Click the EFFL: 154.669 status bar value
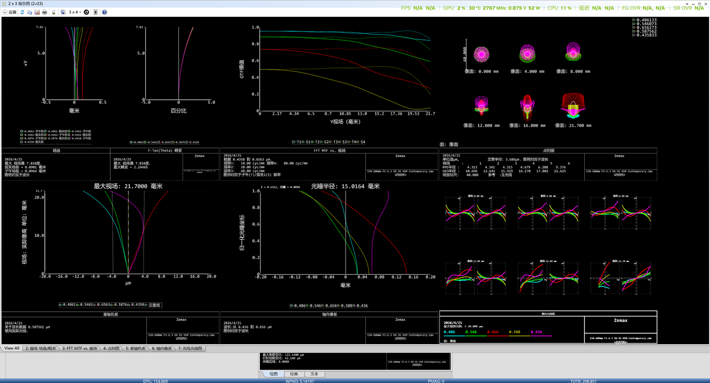The height and width of the screenshot is (383, 710). (155, 381)
